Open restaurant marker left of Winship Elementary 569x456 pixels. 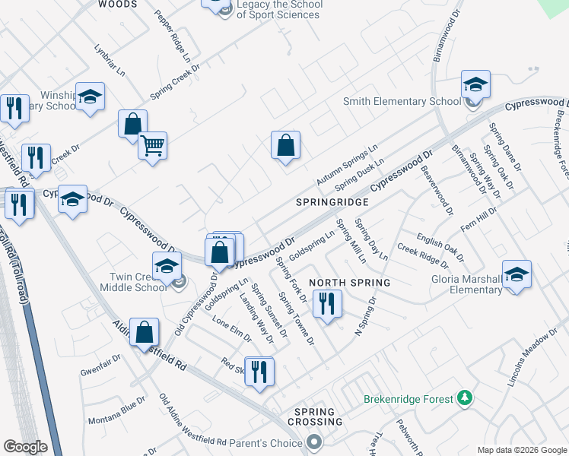click(x=15, y=110)
